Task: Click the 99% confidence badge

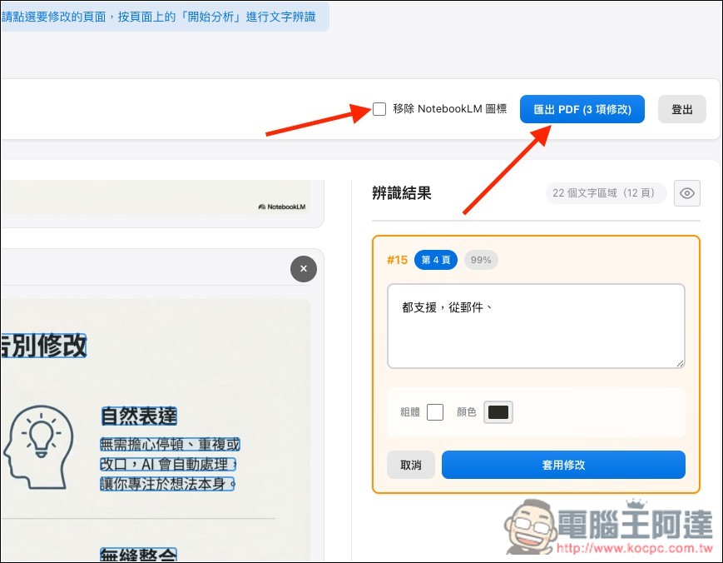Action: point(481,260)
